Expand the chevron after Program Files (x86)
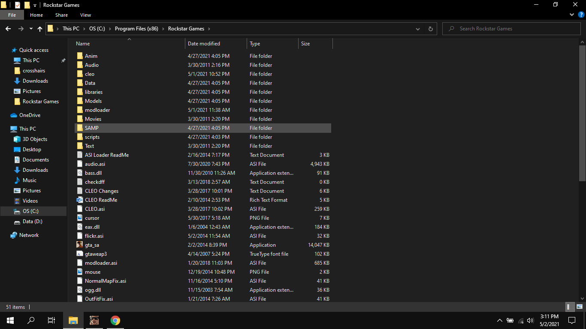The height and width of the screenshot is (329, 586). 163,29
